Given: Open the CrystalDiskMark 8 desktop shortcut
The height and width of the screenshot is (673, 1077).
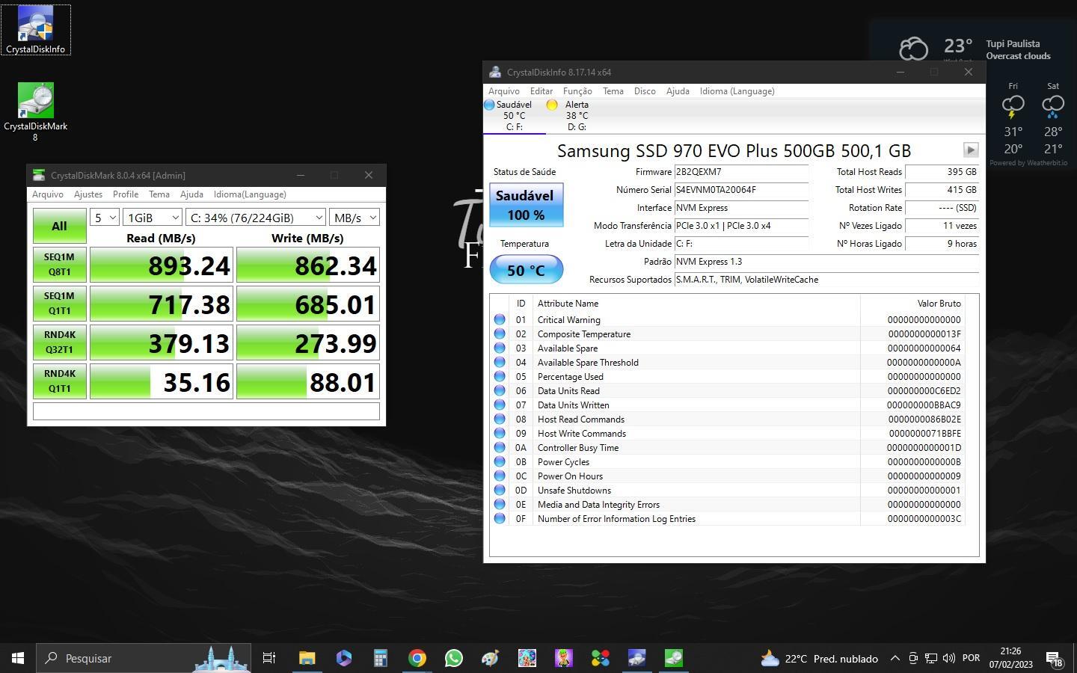Looking at the screenshot, I should 35,112.
